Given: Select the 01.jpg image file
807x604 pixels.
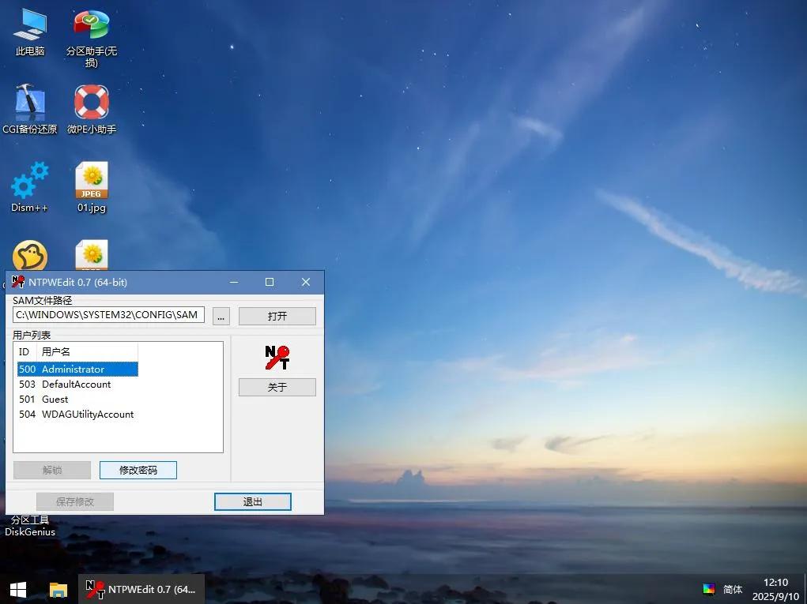Looking at the screenshot, I should coord(92,182).
